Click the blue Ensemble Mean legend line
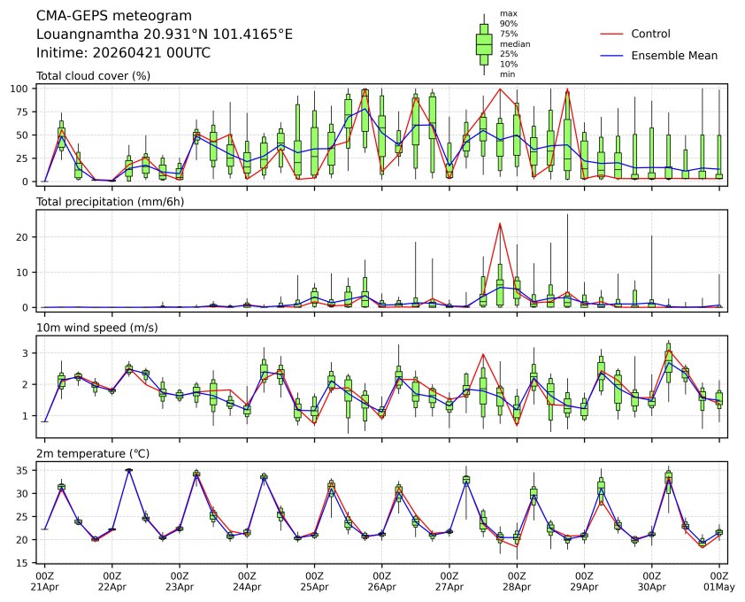This screenshot has height=602, width=745. coord(613,56)
